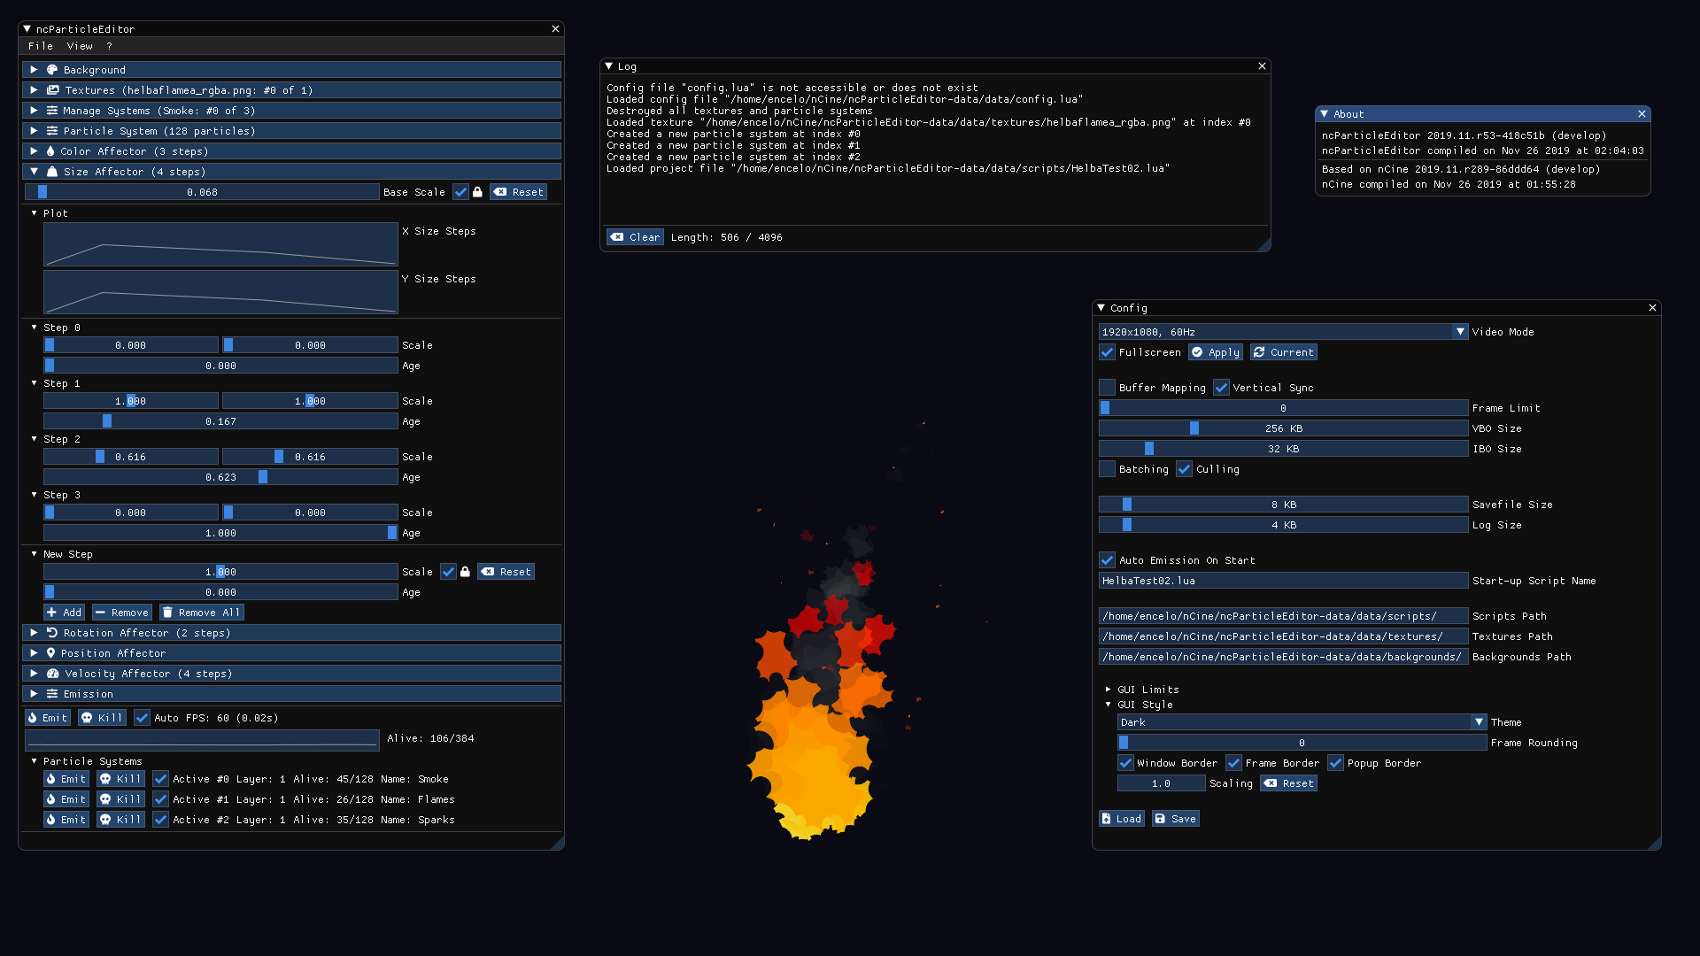
Task: Click the Kill skull icon for Smoke
Action: (105, 779)
